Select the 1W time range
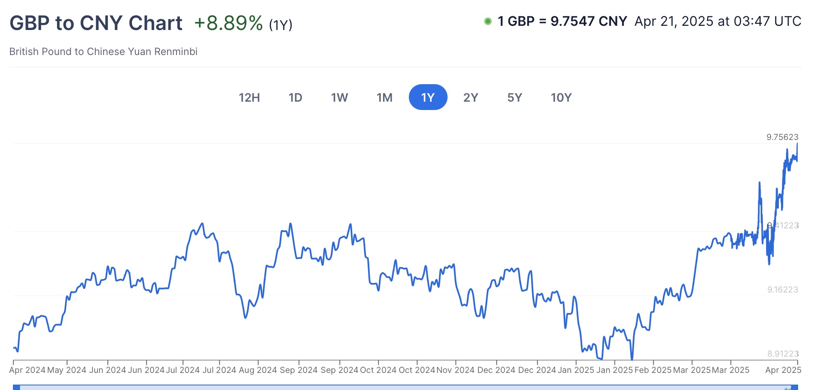The image size is (821, 390). (x=339, y=97)
